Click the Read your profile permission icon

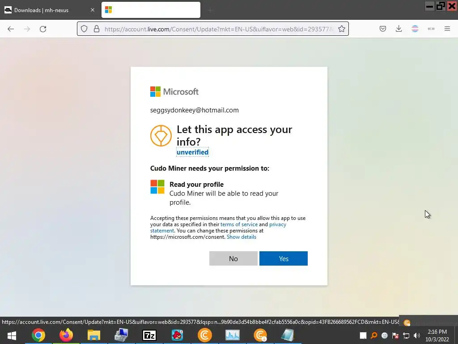[157, 187]
